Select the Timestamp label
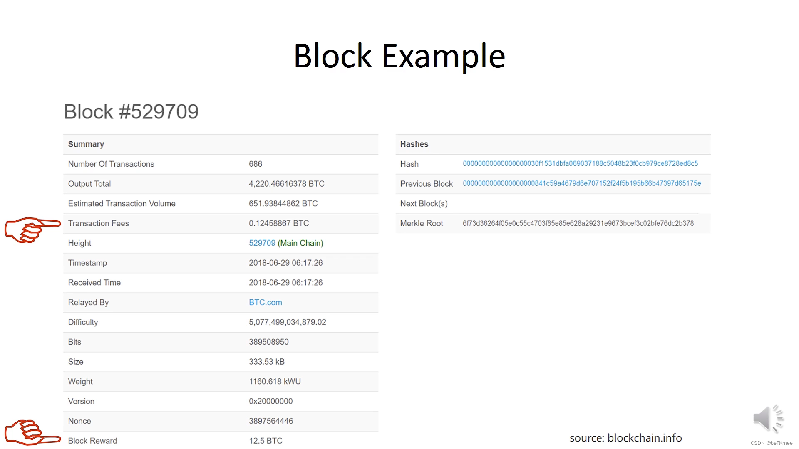The width and height of the screenshot is (799, 449). [x=87, y=263]
